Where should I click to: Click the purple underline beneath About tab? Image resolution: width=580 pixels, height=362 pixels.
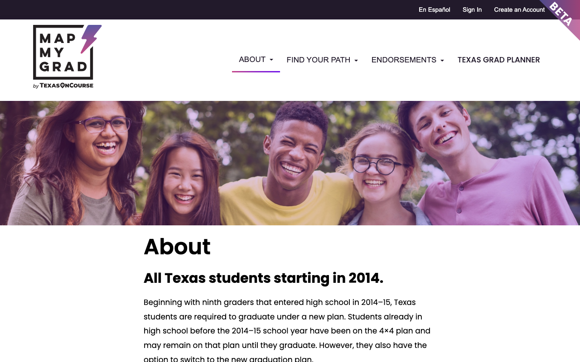[256, 71]
